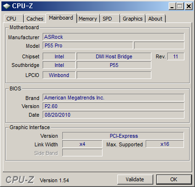Click the BIOS date 08/20/2010 field

click(x=114, y=115)
